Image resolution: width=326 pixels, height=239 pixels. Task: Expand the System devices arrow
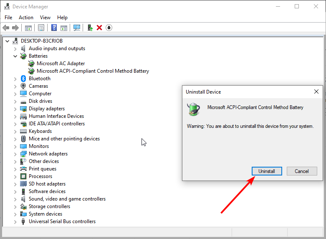(x=15, y=214)
